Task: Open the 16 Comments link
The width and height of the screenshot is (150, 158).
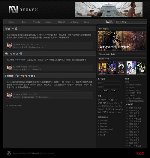Action: tap(43, 97)
